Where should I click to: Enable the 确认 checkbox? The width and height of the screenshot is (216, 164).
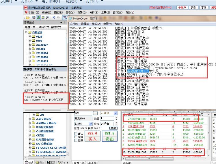tap(76, 134)
